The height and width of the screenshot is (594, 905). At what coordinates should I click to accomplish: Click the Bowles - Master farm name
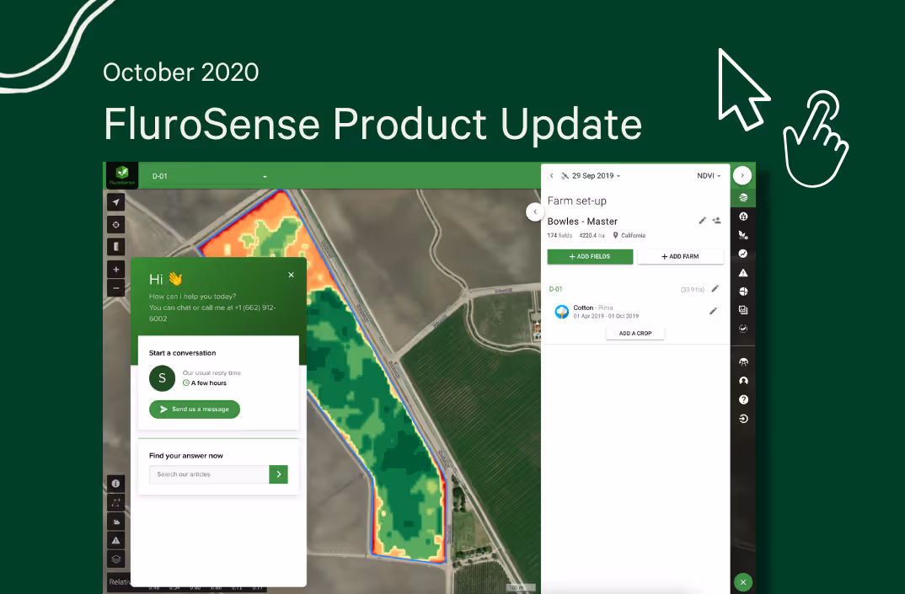[x=582, y=221]
